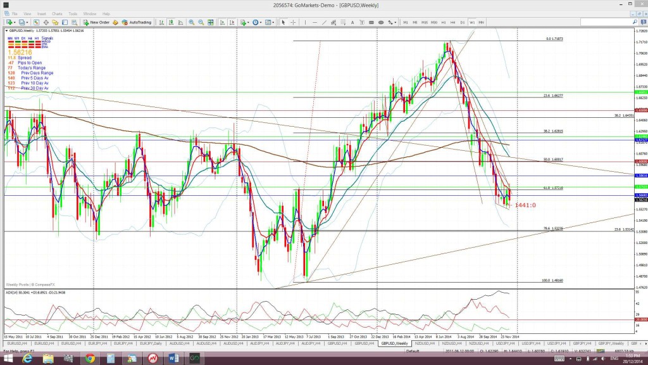Zoom in on the chart
Image resolution: width=648 pixels, height=365 pixels.
[x=191, y=22]
